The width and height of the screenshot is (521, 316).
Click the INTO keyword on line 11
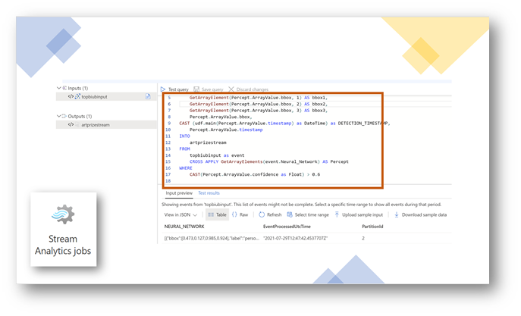(184, 136)
